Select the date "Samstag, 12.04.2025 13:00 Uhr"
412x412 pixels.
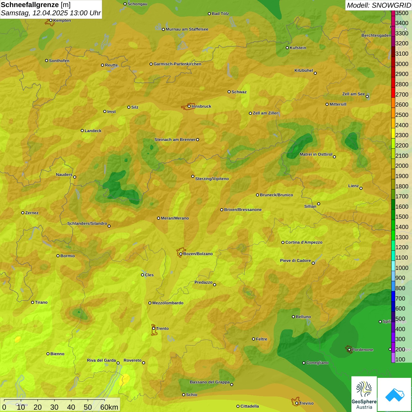pyautogui.click(x=51, y=13)
